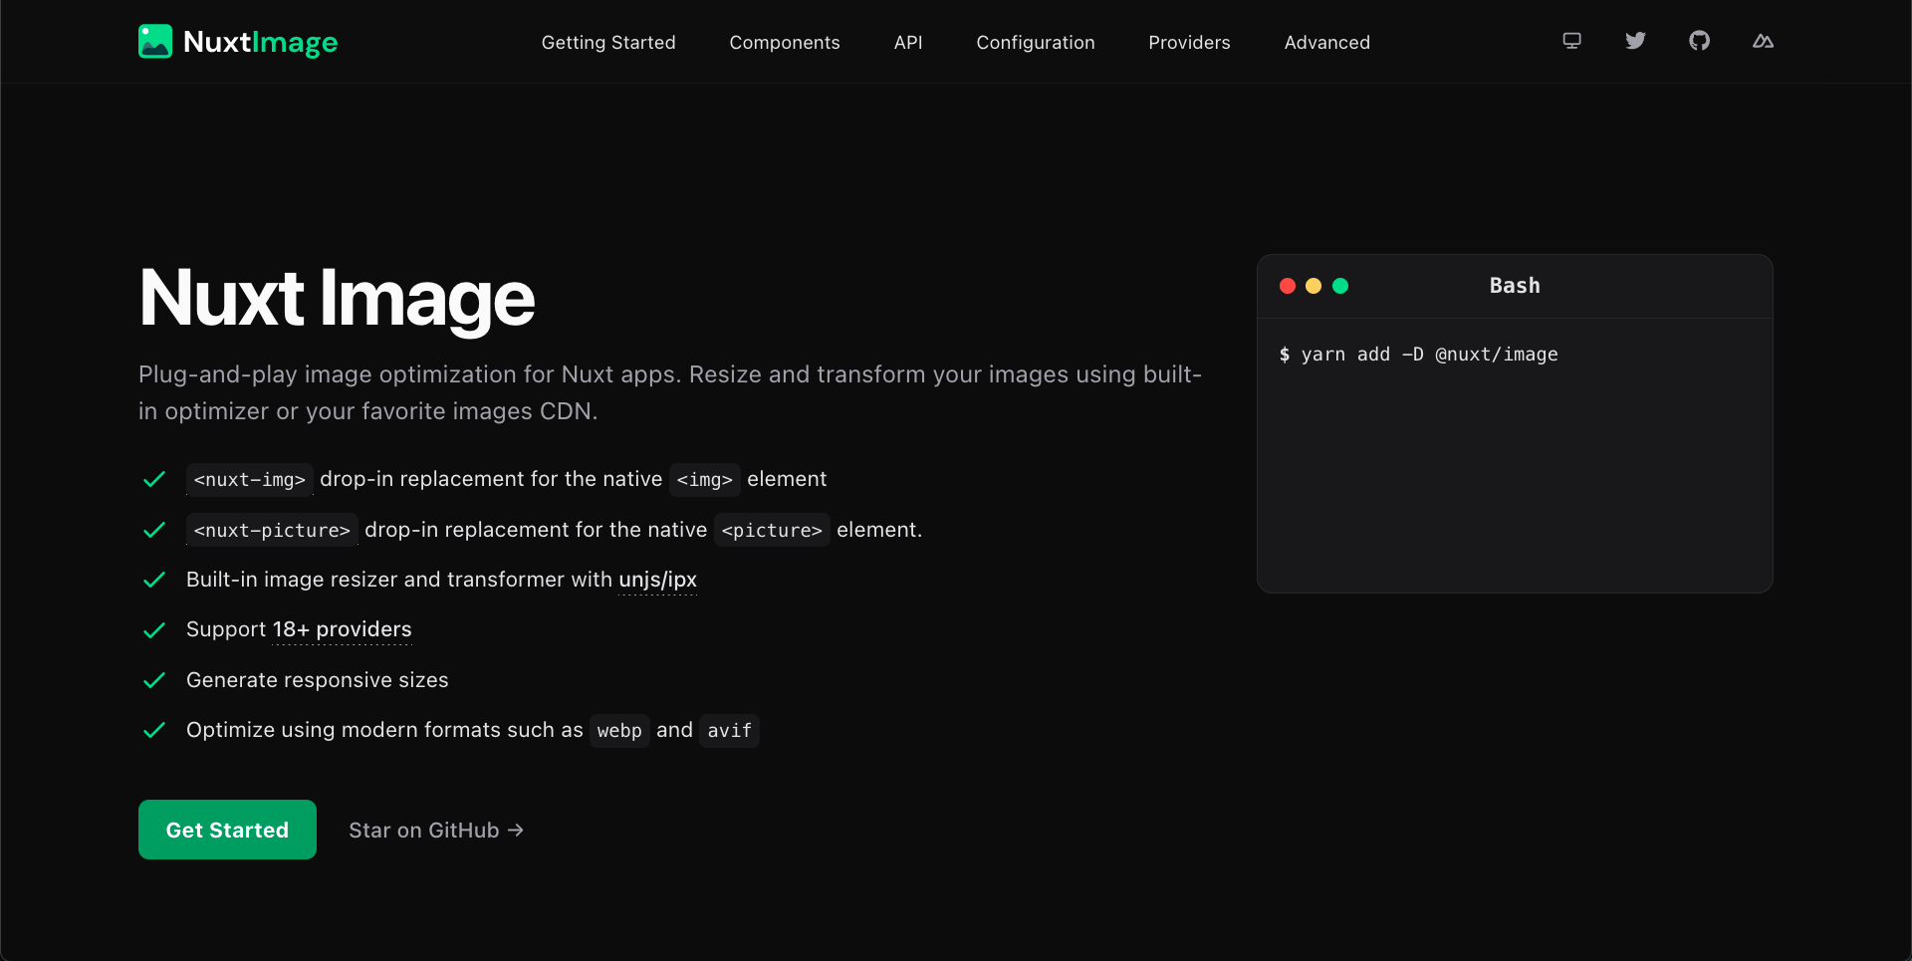This screenshot has width=1912, height=961.
Task: Click the checkmark beside Support 18+ providers
Action: 154,630
